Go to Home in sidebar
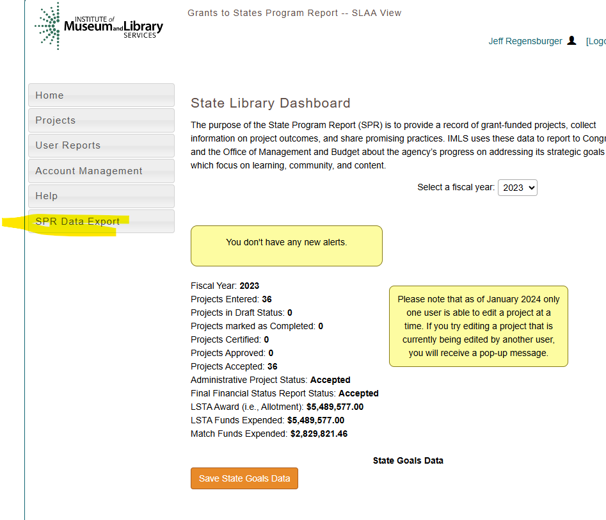This screenshot has height=520, width=606. tap(101, 95)
